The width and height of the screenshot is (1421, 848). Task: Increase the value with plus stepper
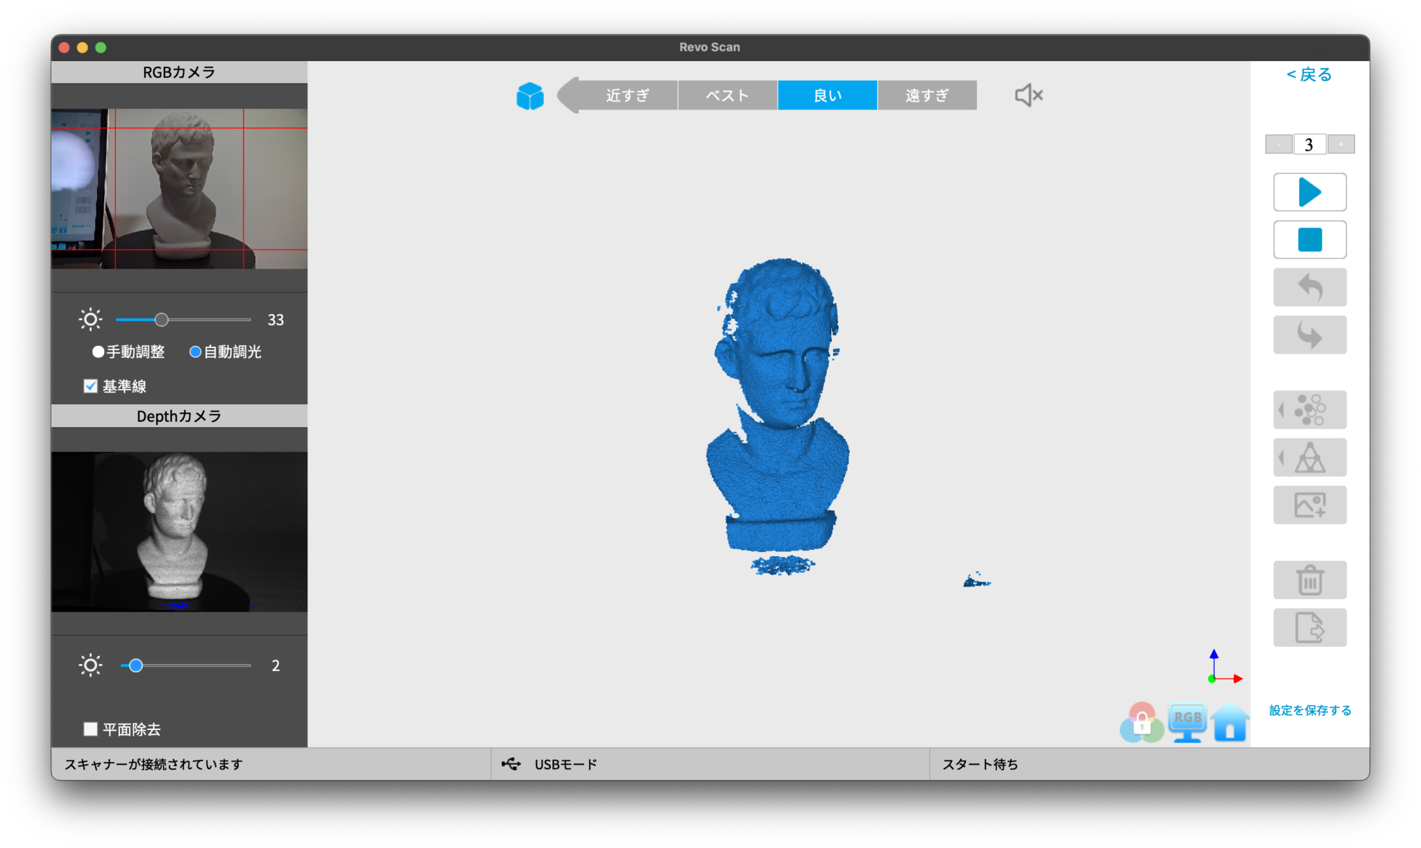pyautogui.click(x=1341, y=144)
